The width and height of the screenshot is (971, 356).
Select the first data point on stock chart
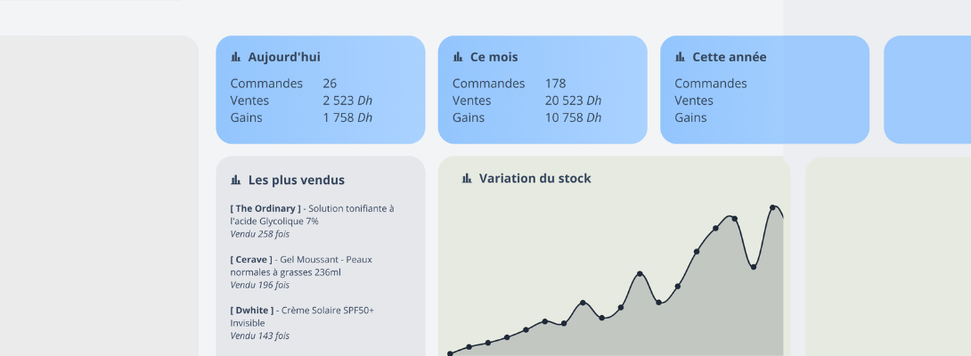450,353
